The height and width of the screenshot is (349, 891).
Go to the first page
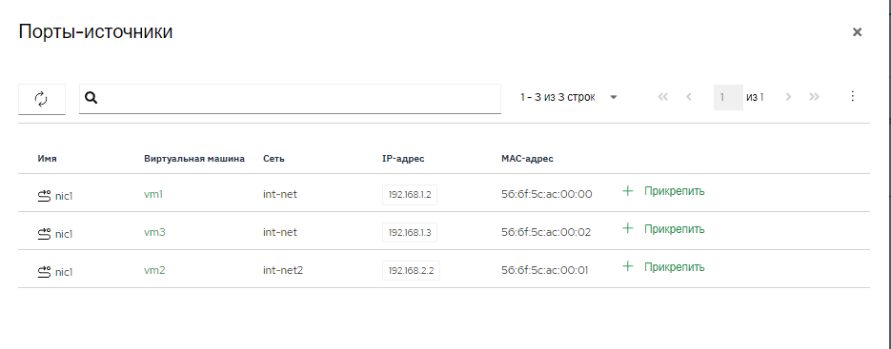click(662, 97)
